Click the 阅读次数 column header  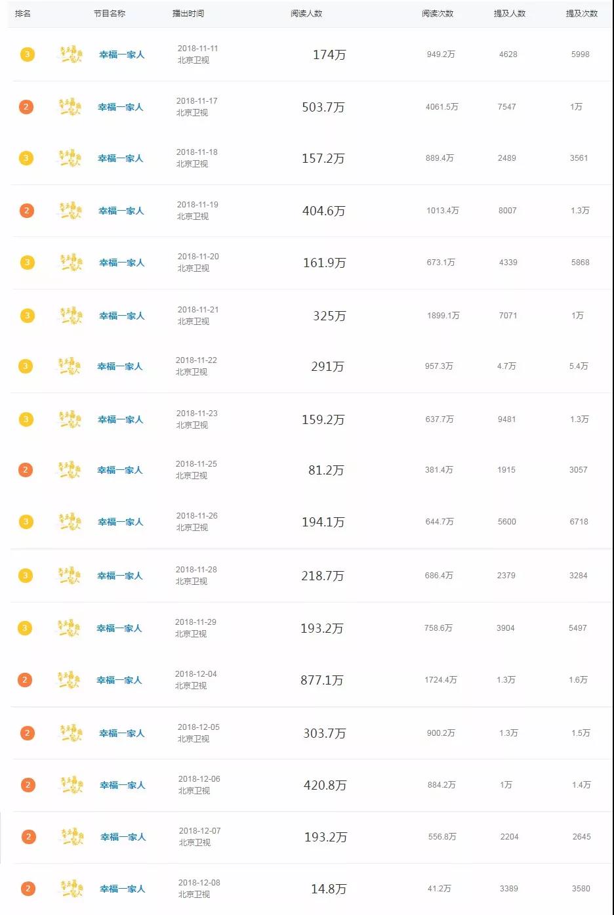(x=438, y=13)
